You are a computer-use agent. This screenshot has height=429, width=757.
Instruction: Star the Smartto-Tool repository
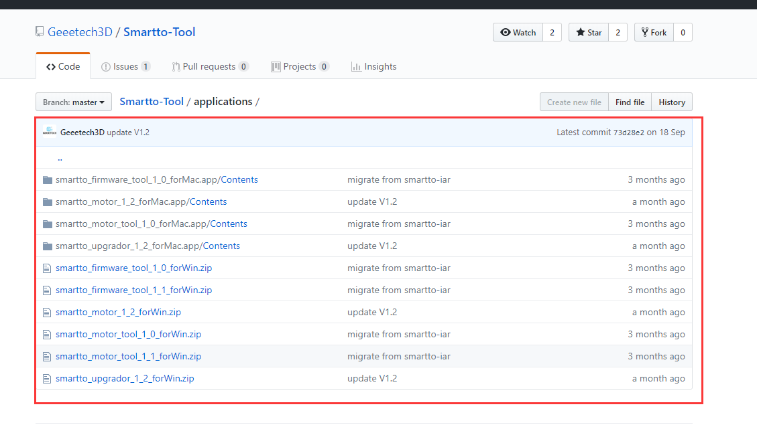pyautogui.click(x=589, y=32)
